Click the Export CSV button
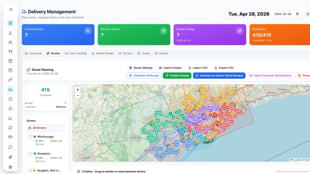The width and height of the screenshot is (310, 174). [x=224, y=68]
